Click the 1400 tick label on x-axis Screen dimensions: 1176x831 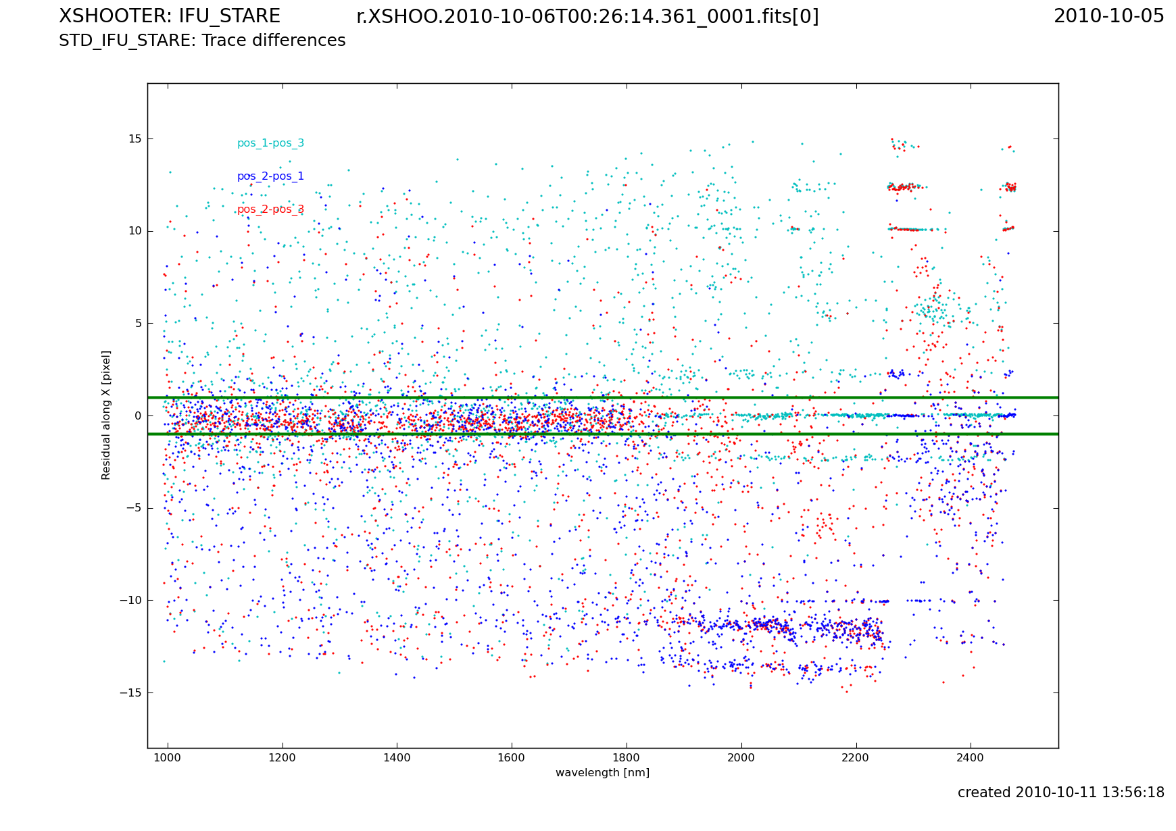coord(397,758)
